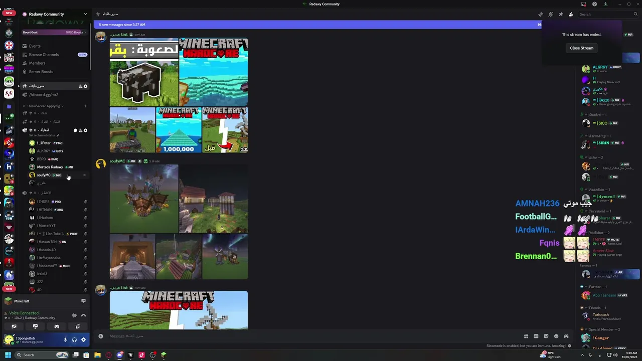Click the message attachment plus button
642x361 pixels.
(x=100, y=336)
